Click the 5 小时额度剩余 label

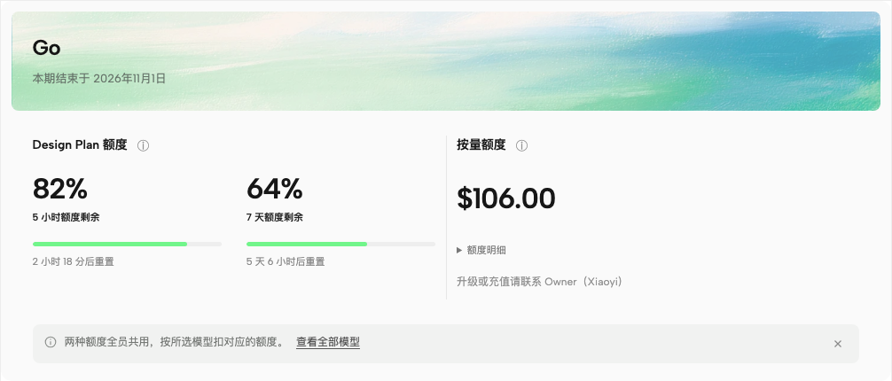click(x=66, y=217)
